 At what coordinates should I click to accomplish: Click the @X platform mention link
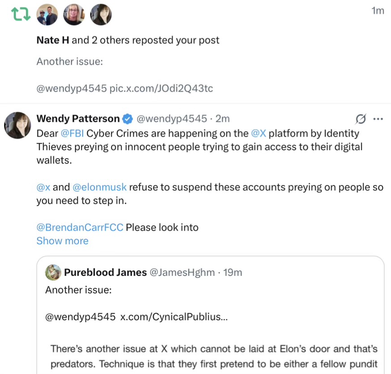pyautogui.click(x=259, y=133)
